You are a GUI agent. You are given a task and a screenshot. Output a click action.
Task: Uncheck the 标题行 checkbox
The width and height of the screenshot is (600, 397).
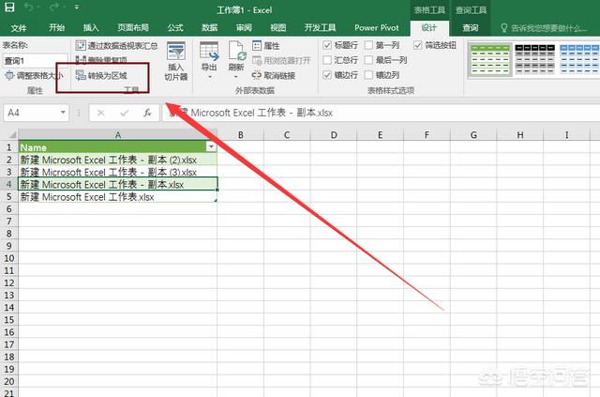tap(327, 45)
